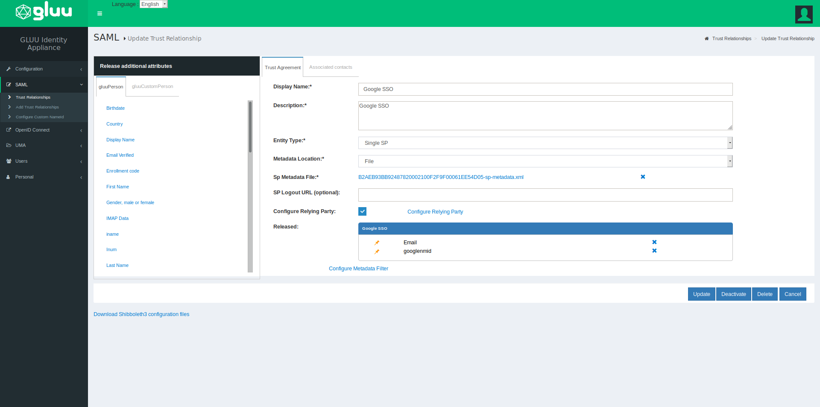
Task: Open the SP metadata XML file link
Action: click(441, 177)
